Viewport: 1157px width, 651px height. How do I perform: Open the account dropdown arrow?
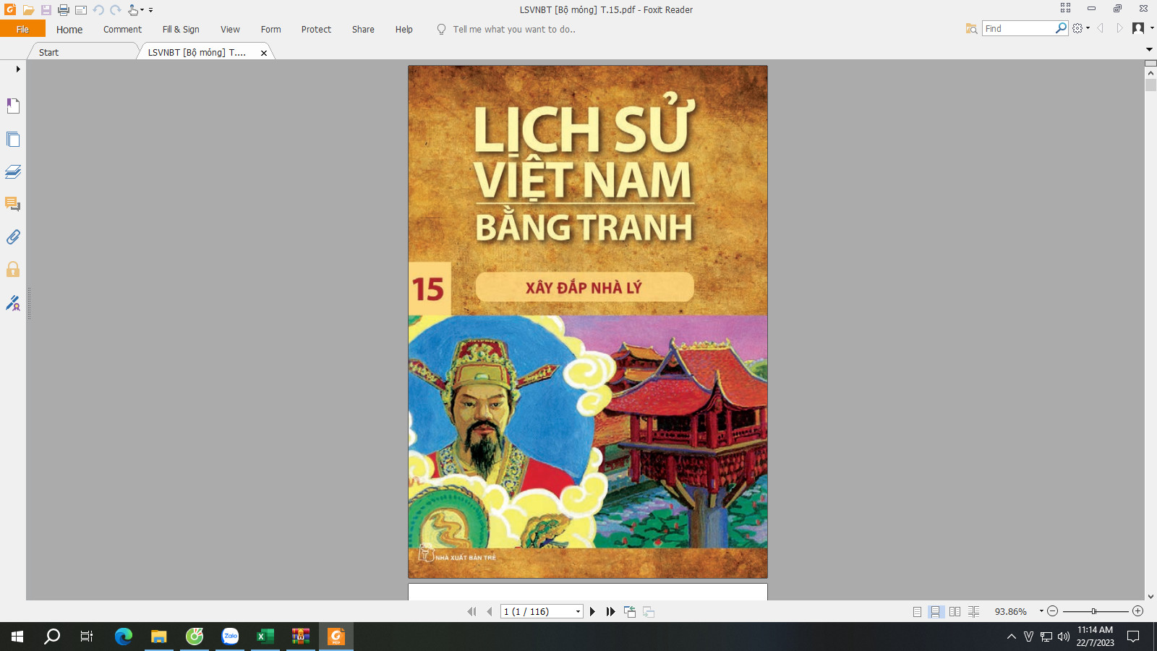[x=1151, y=28]
